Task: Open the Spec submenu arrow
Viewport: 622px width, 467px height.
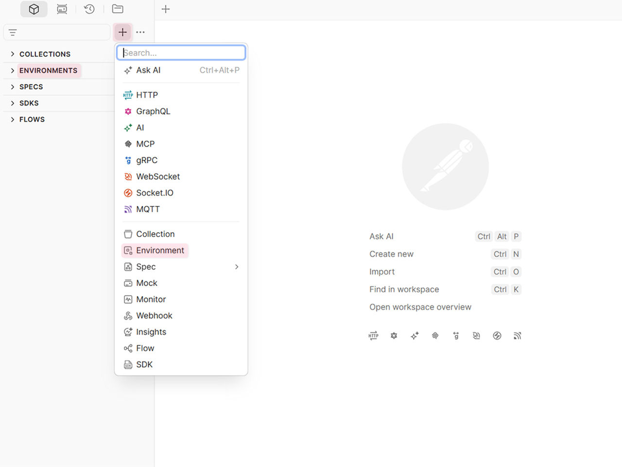Action: [x=237, y=267]
